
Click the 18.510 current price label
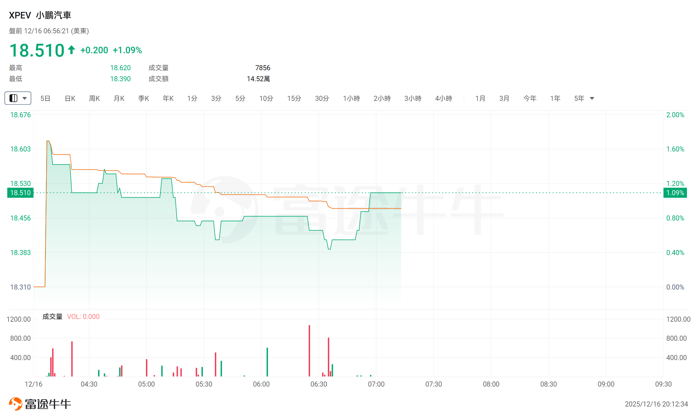(20, 193)
